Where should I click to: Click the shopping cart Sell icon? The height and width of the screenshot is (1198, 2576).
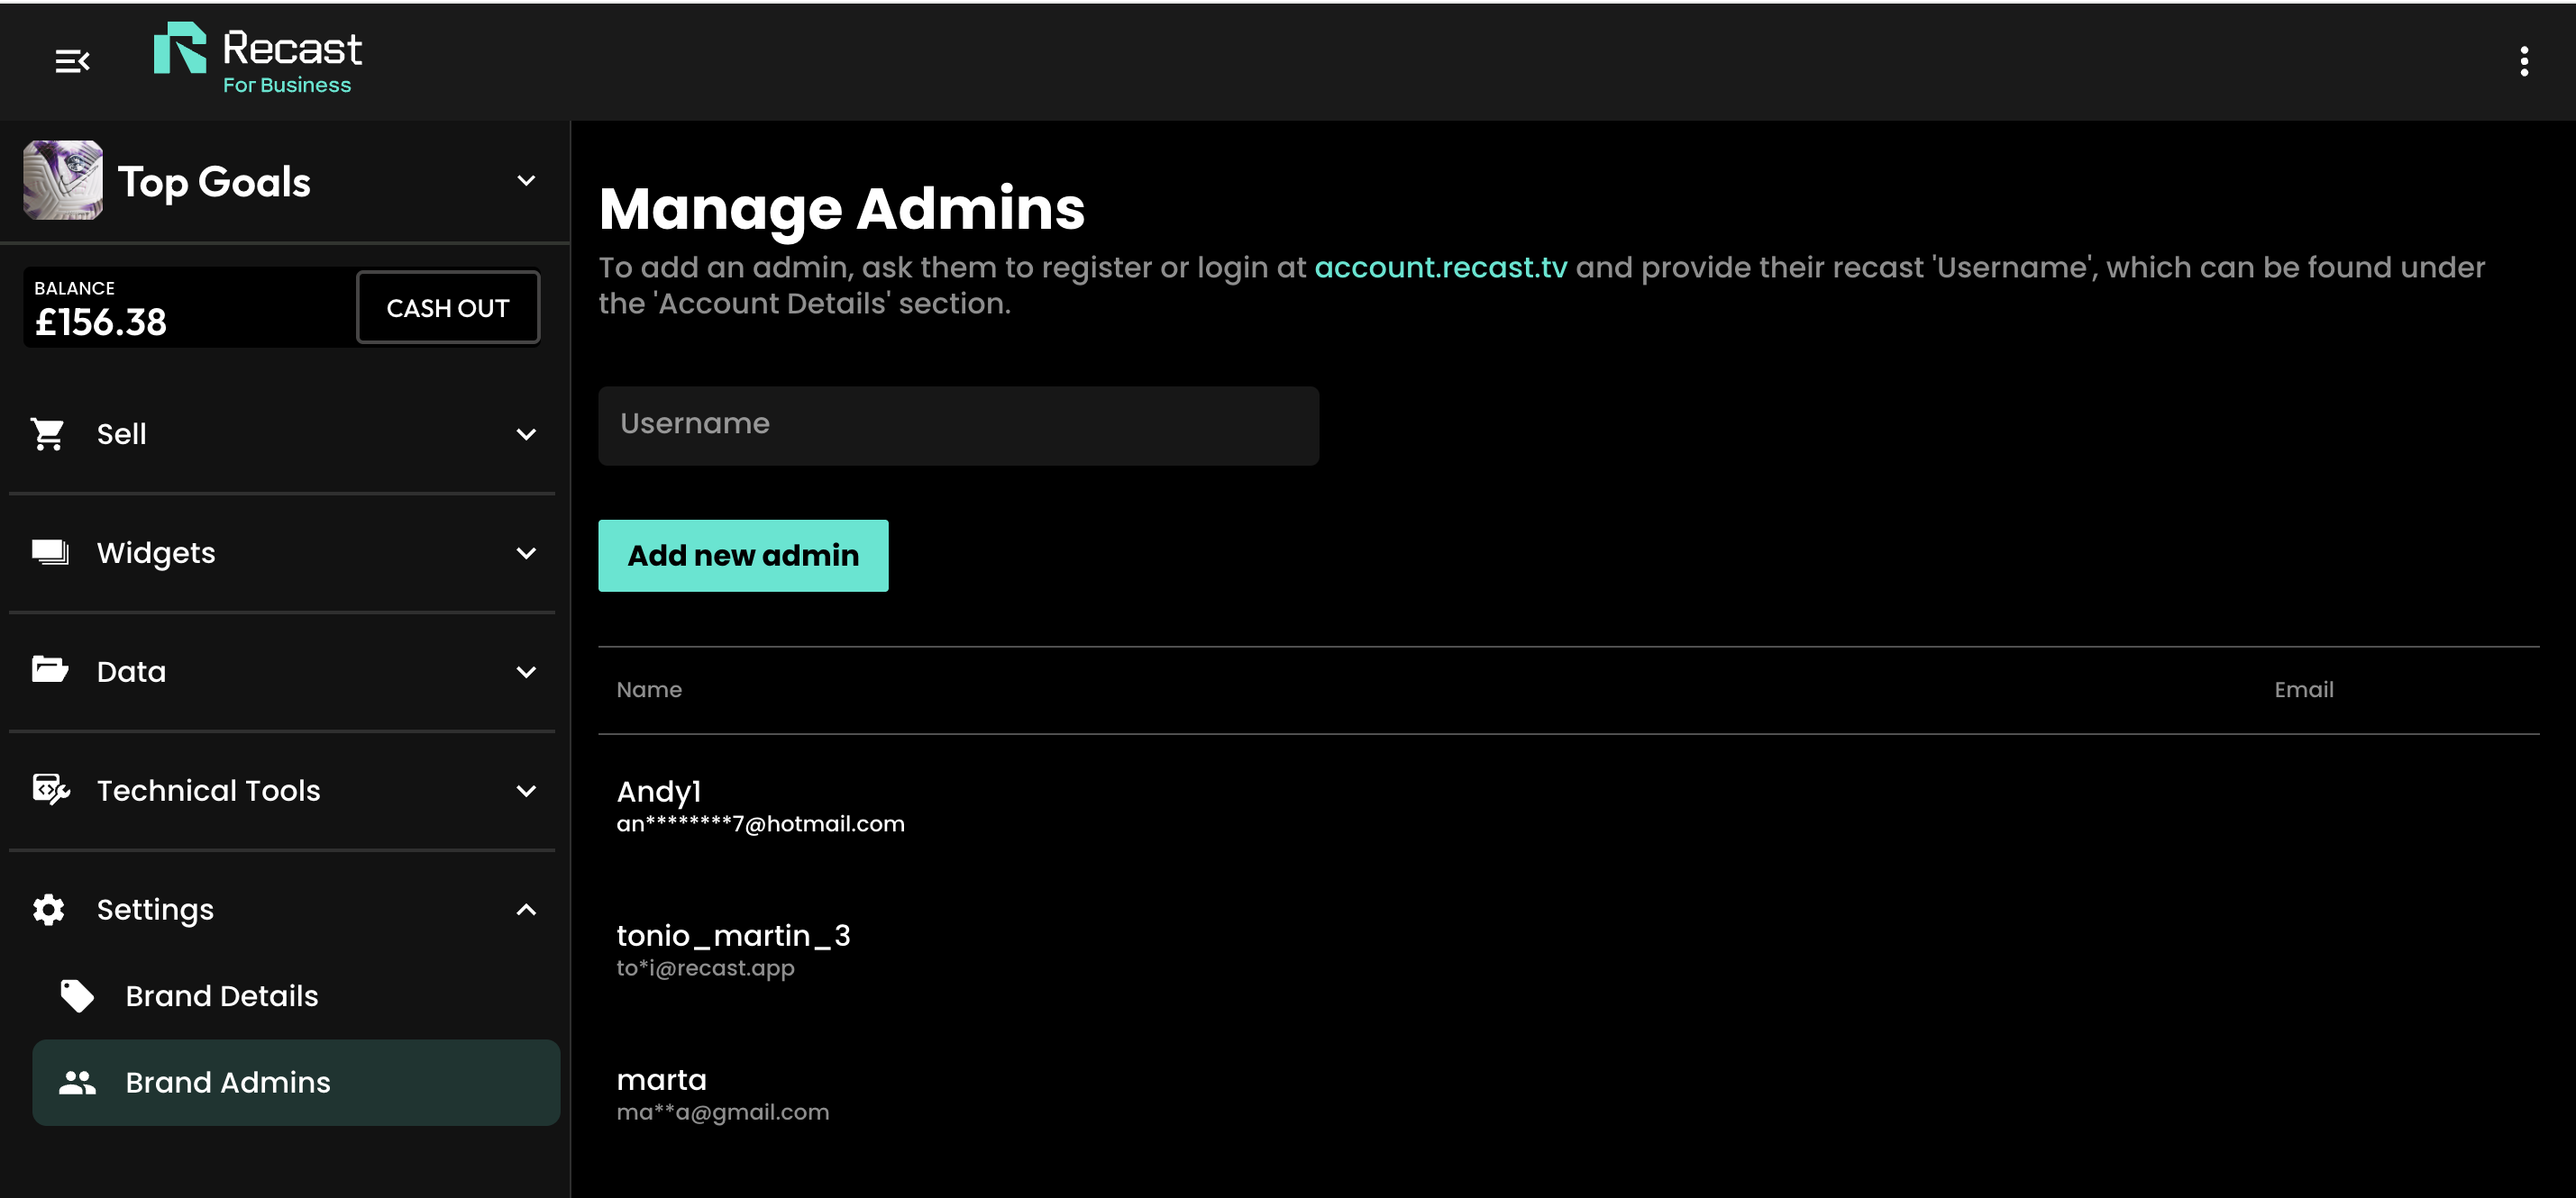tap(48, 433)
